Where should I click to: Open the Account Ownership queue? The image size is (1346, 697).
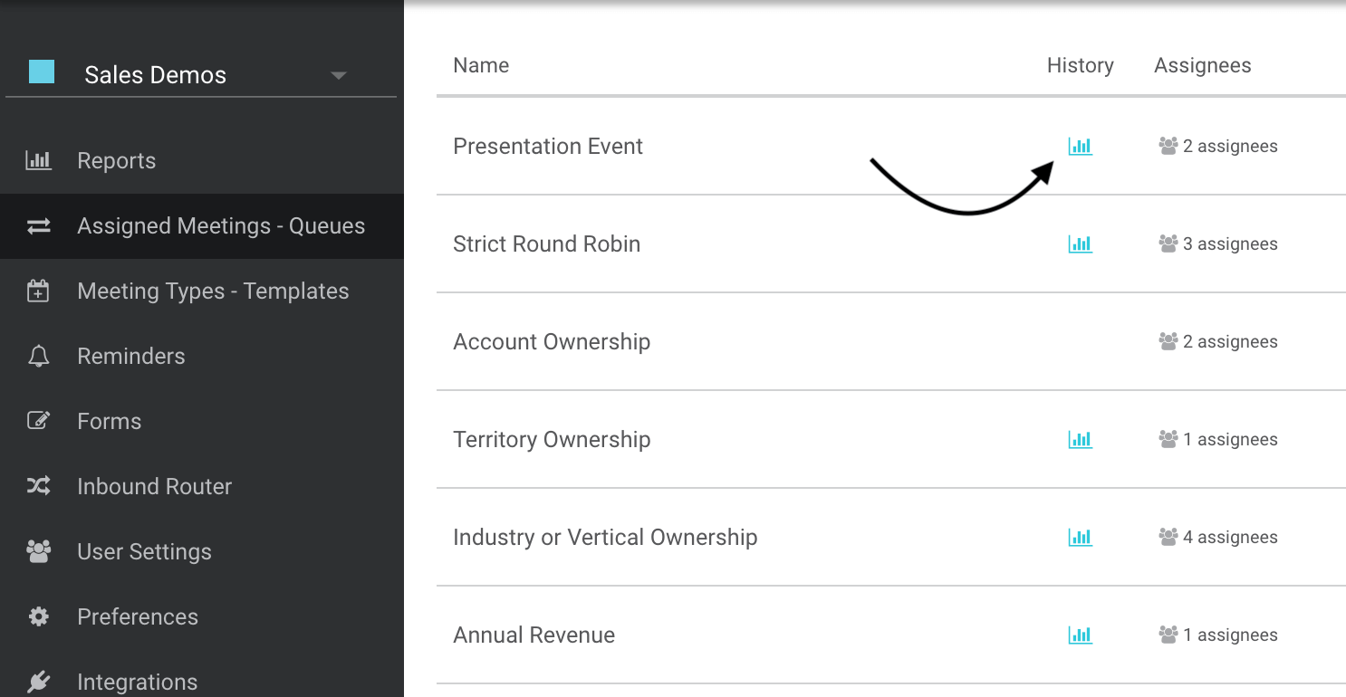[551, 342]
